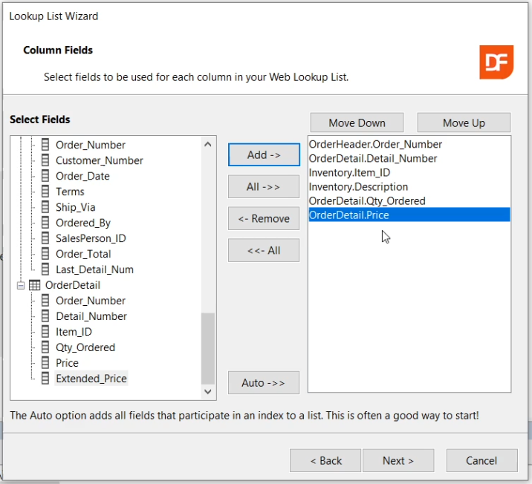The width and height of the screenshot is (532, 484).
Task: Go to the Next wizard page
Action: [x=398, y=460]
